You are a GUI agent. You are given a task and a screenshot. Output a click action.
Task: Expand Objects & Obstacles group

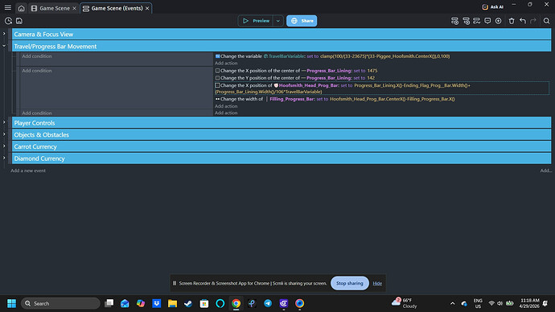point(4,134)
